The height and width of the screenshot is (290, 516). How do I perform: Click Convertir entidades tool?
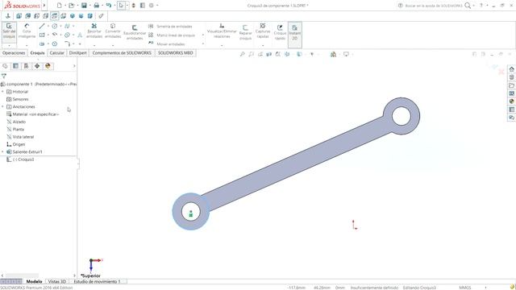click(x=113, y=31)
